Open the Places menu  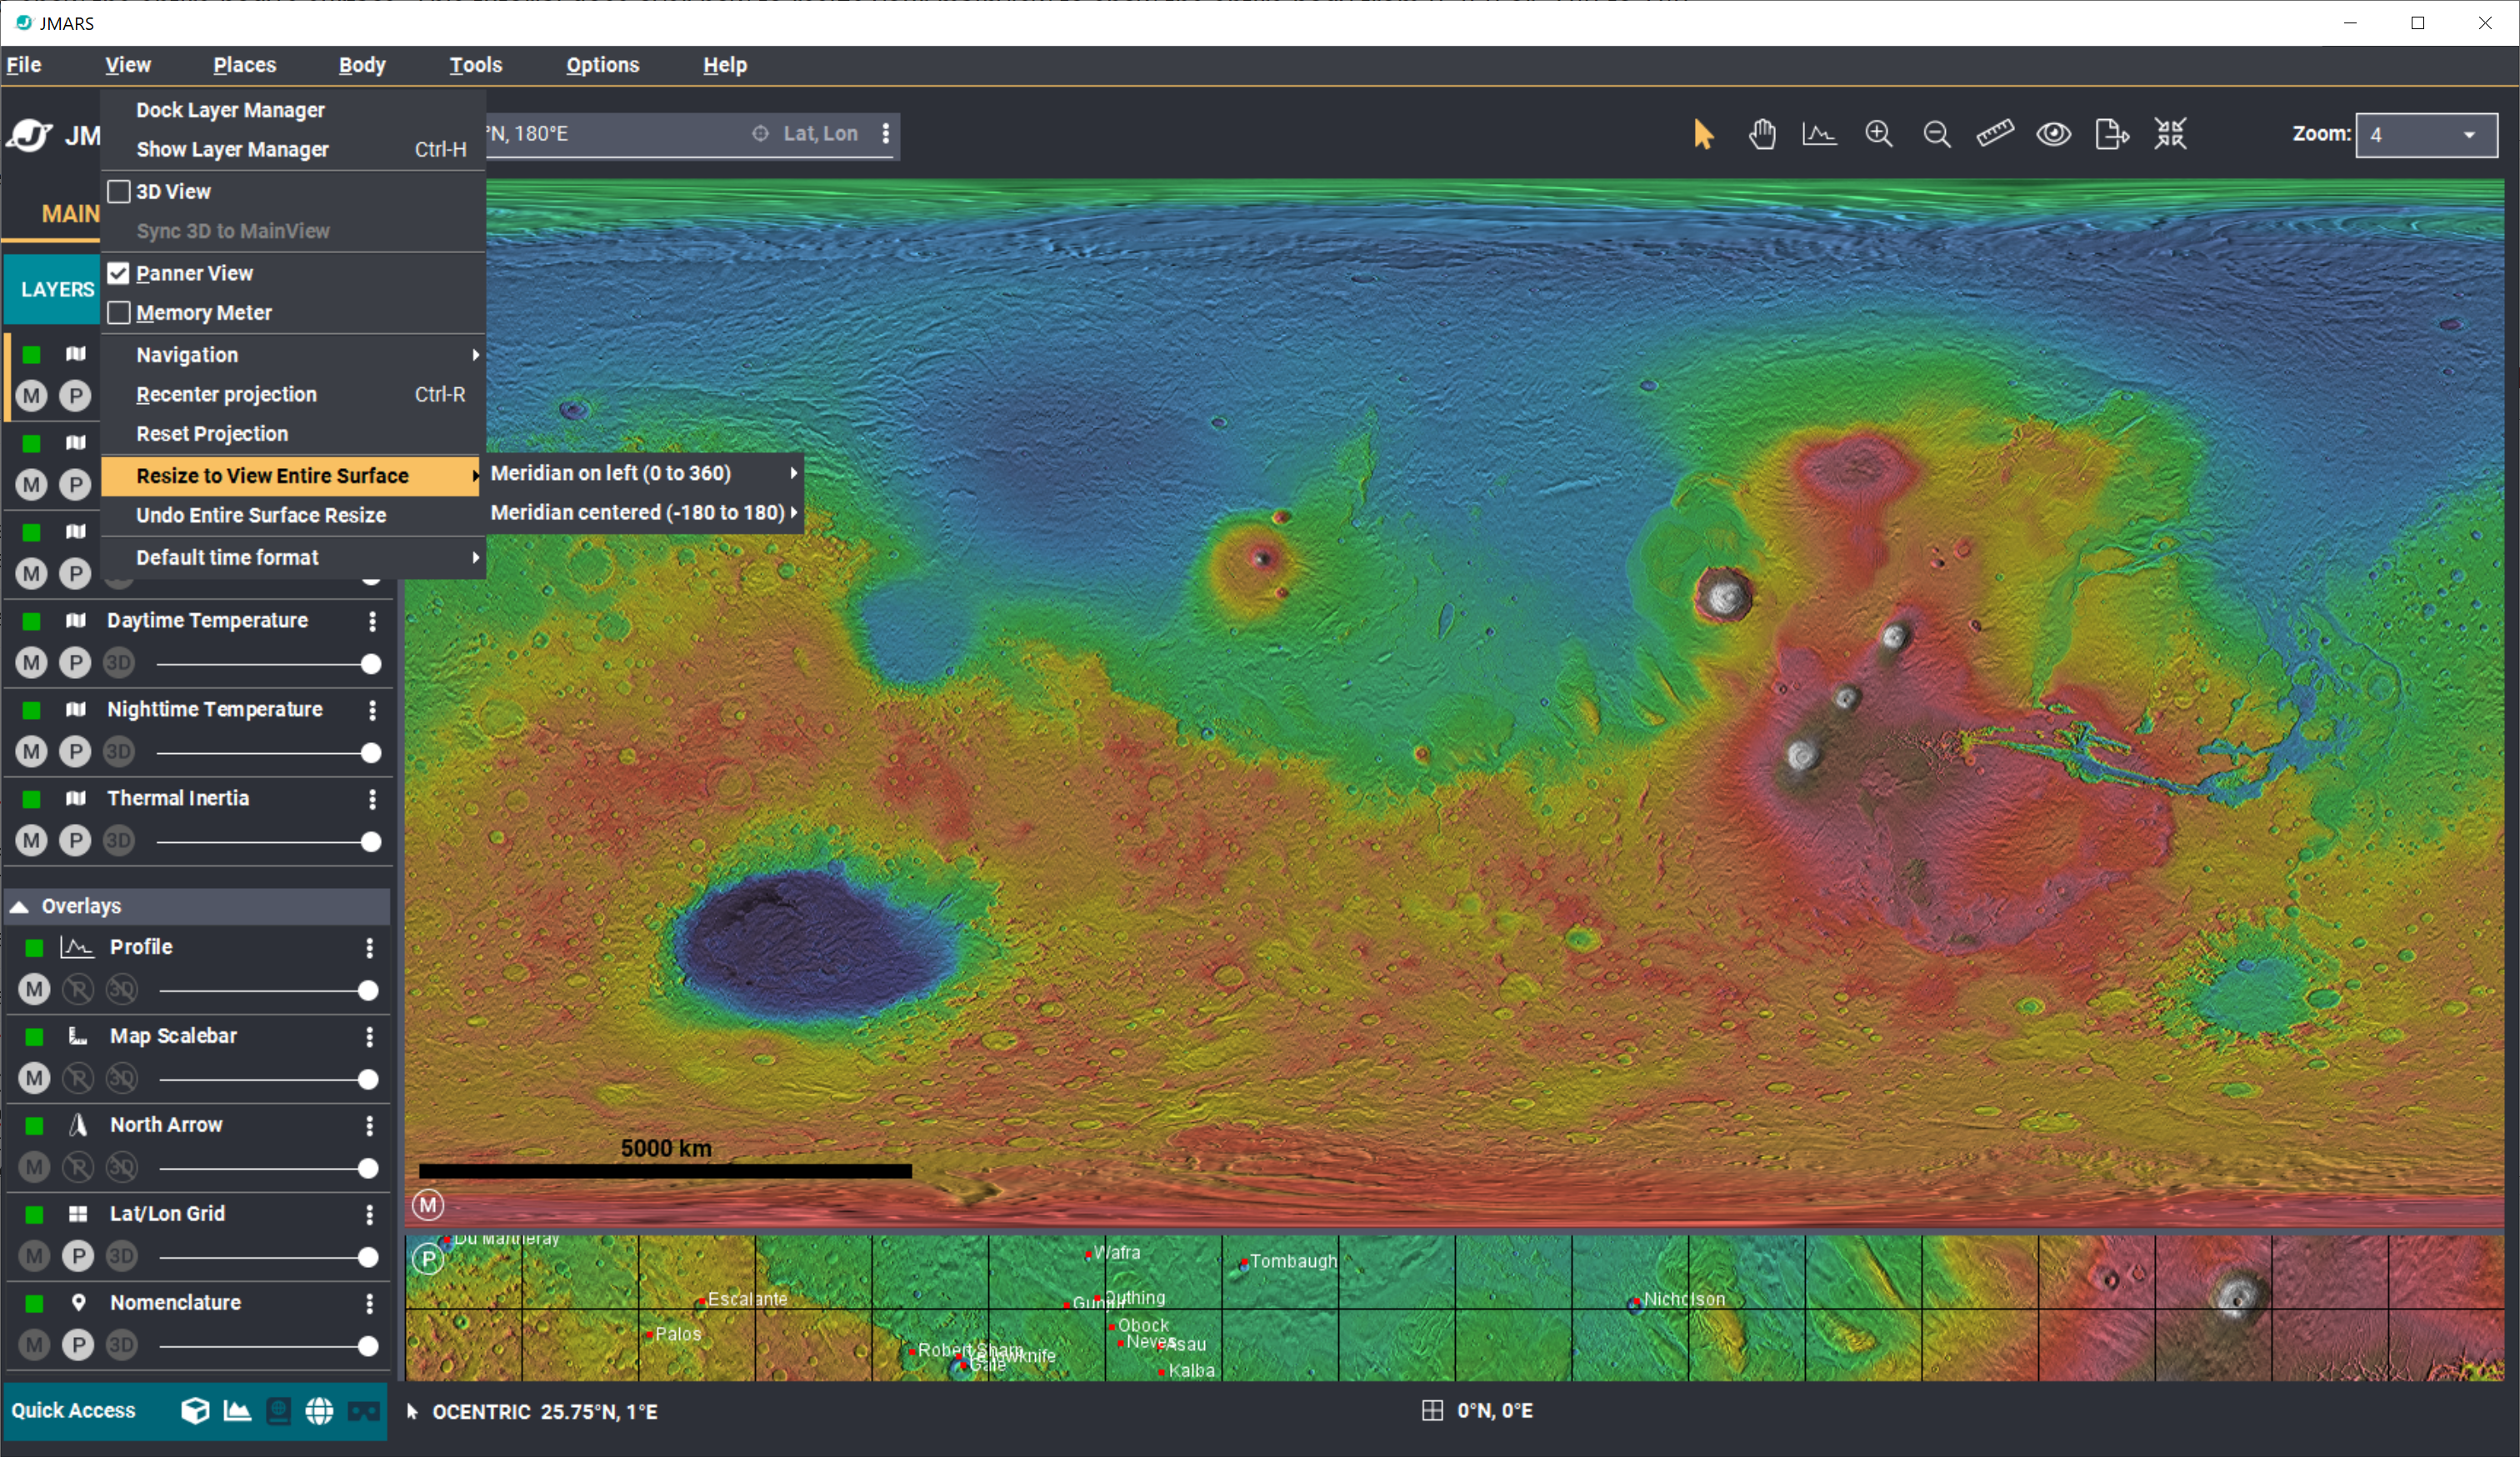pos(244,65)
